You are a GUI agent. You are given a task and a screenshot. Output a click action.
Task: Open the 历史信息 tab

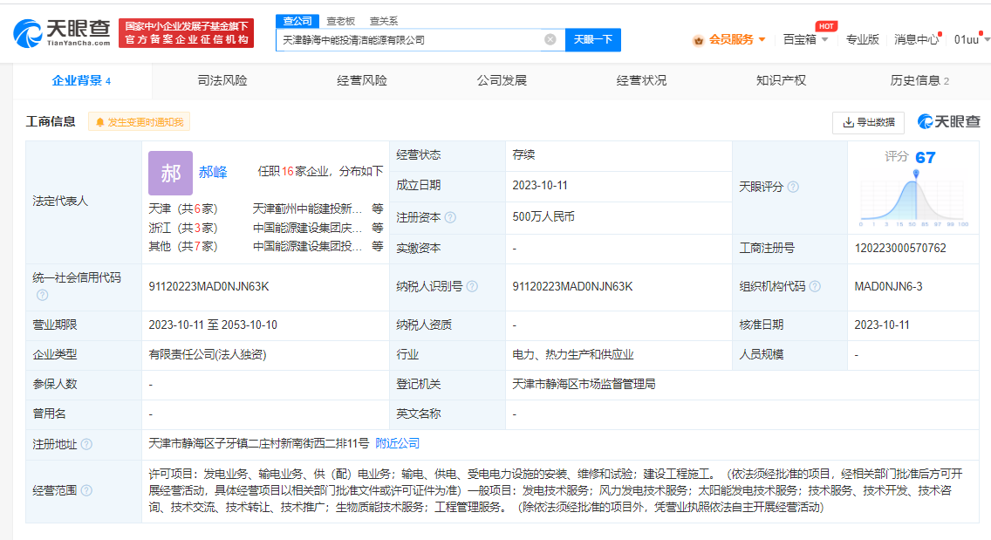(x=919, y=81)
